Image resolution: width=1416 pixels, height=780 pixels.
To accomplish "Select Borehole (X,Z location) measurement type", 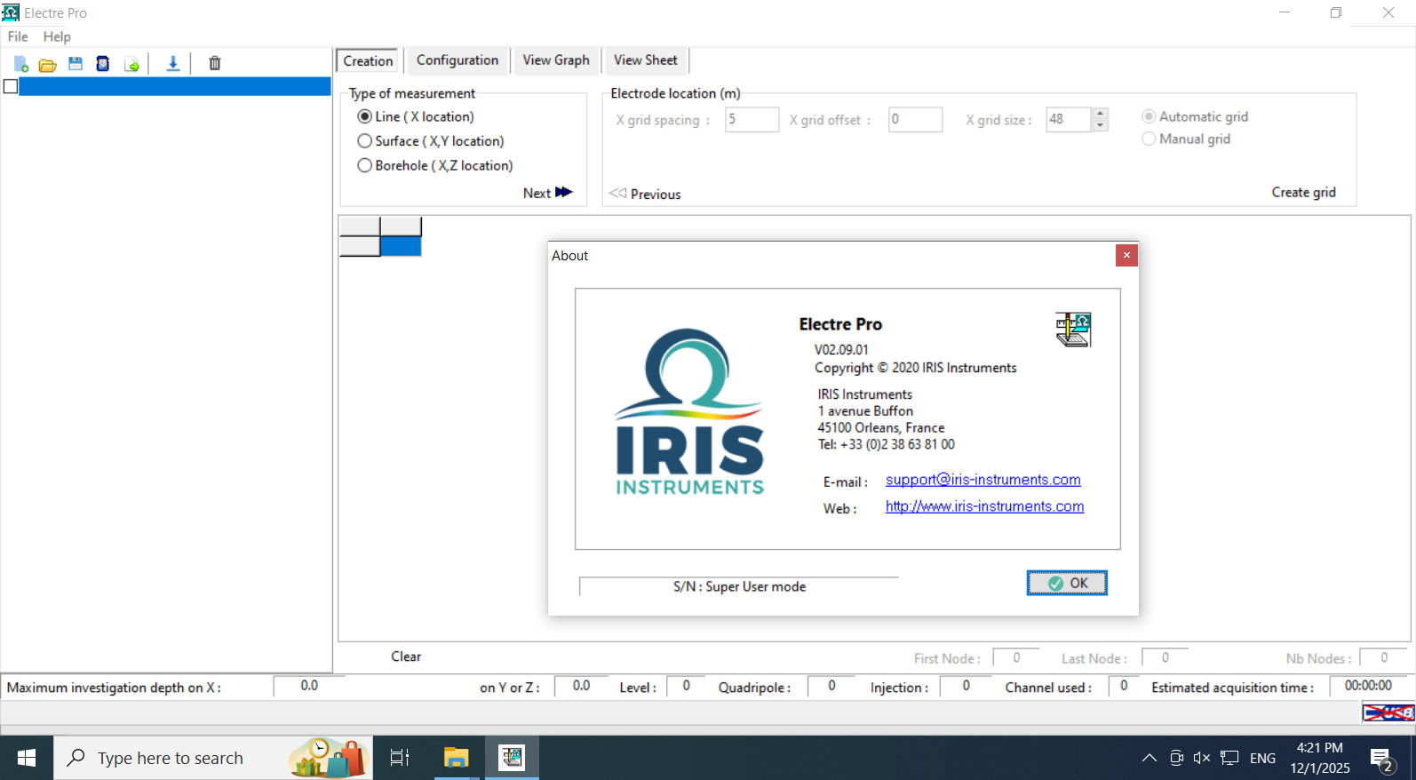I will 435,165.
